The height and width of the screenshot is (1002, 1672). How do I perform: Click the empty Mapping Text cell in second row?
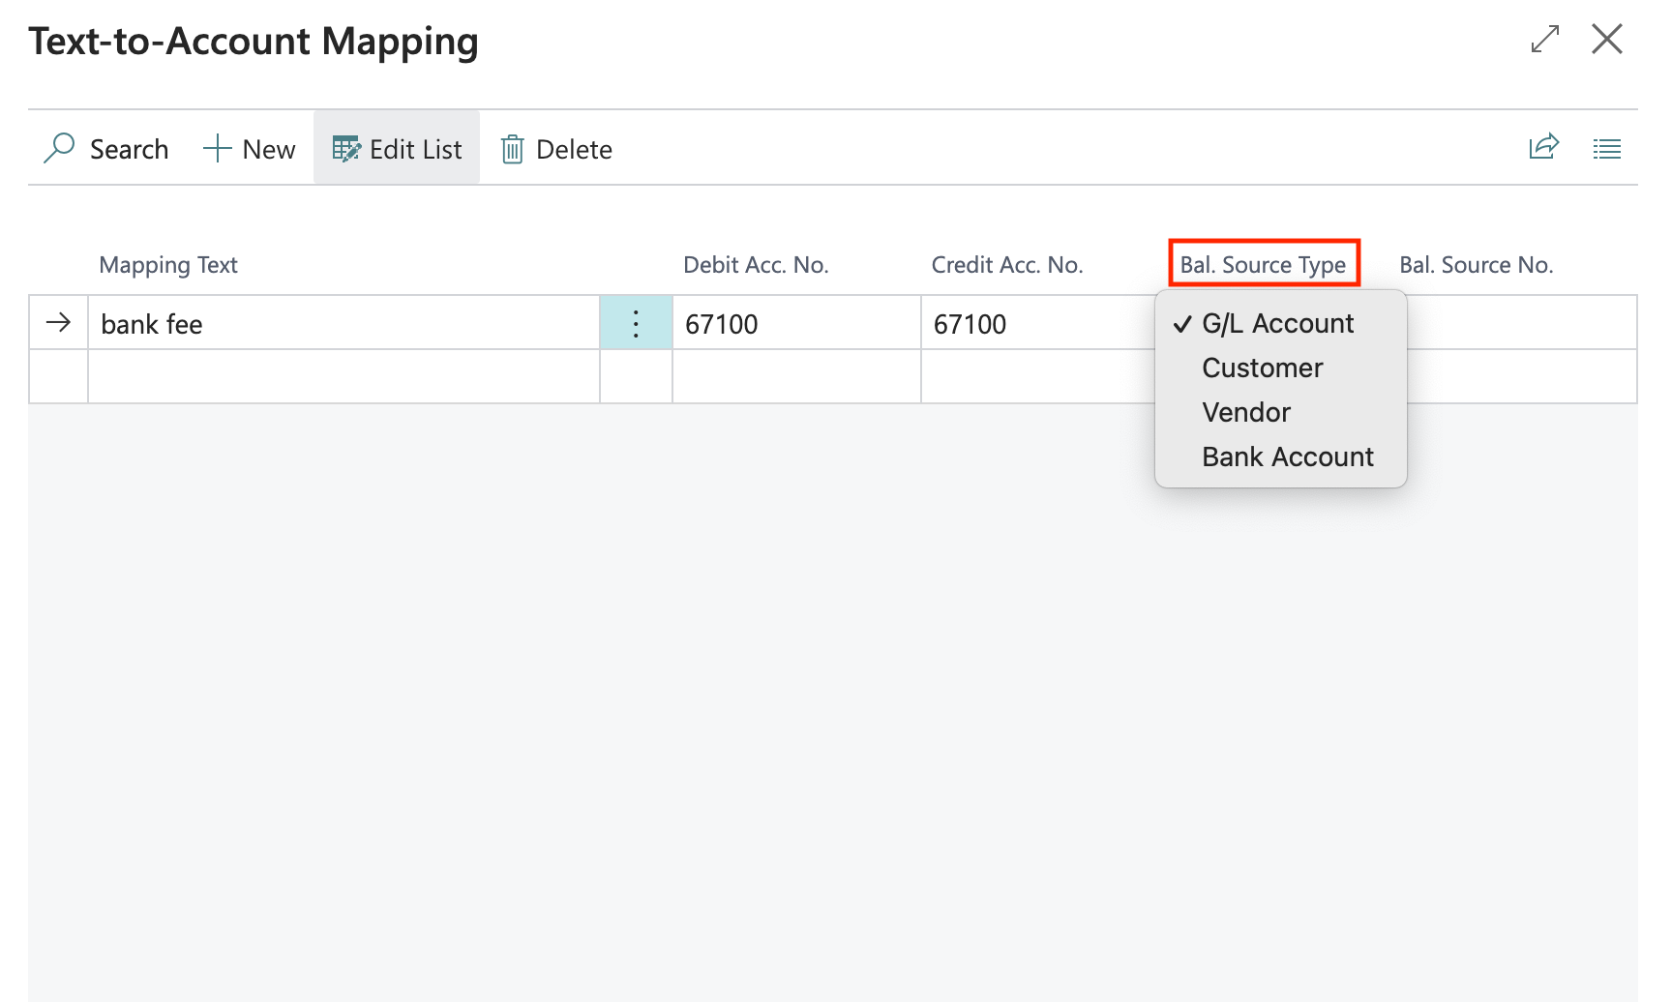point(343,376)
